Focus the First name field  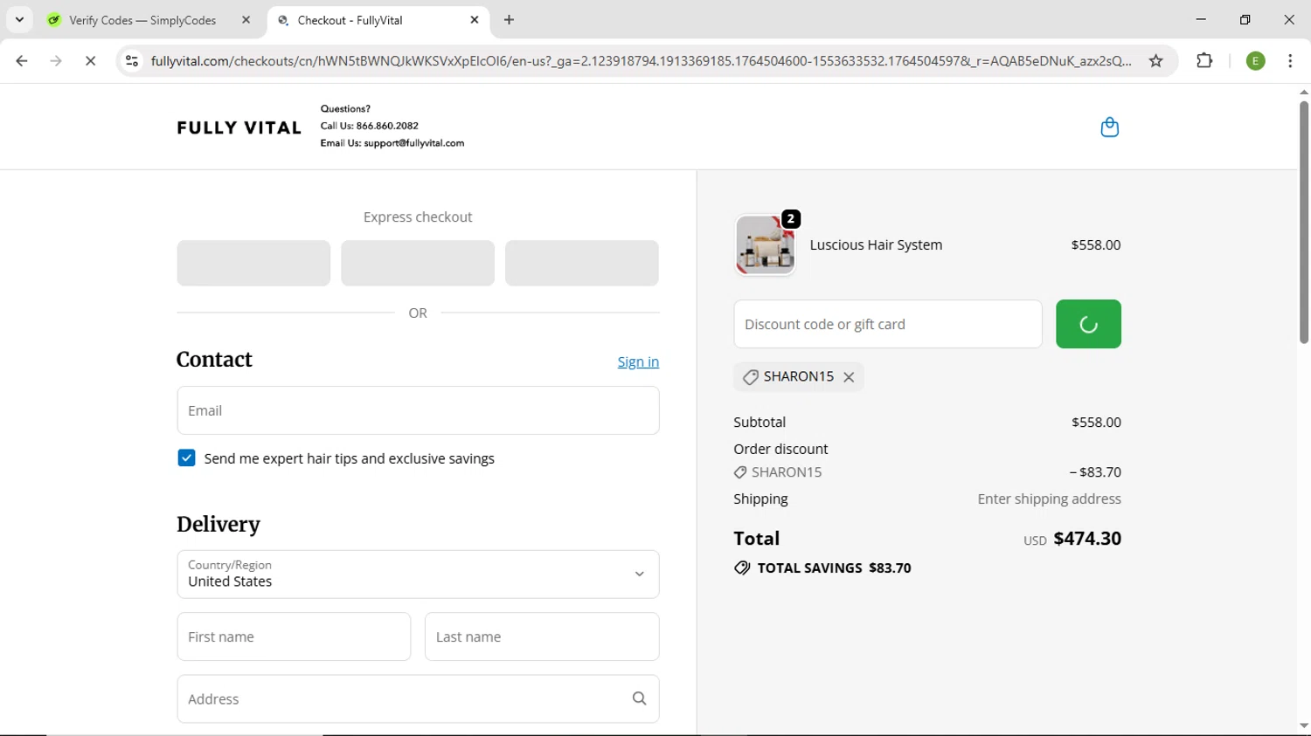tap(294, 636)
